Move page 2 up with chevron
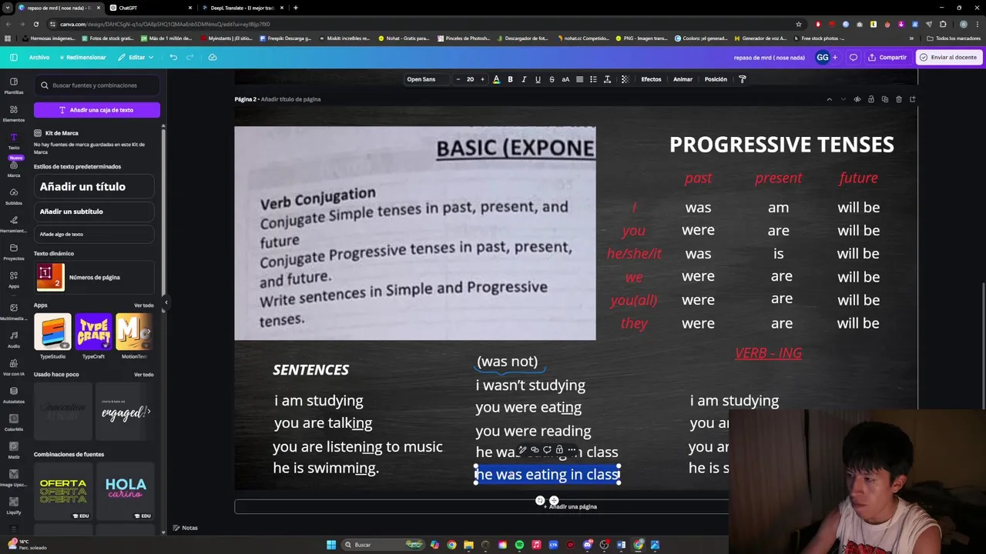 (x=830, y=99)
